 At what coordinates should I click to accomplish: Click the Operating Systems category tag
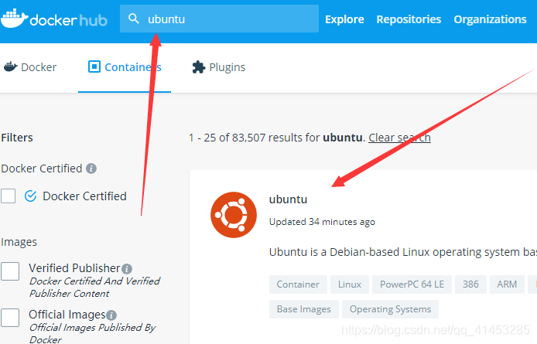[x=391, y=309]
